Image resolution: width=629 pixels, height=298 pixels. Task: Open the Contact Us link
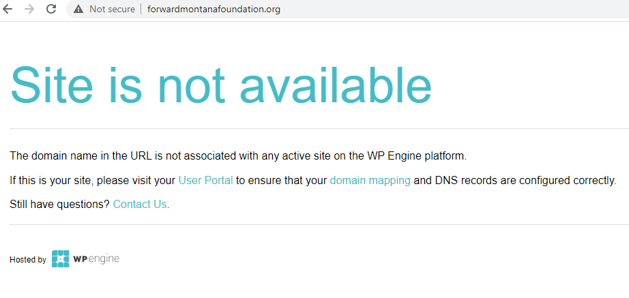pyautogui.click(x=140, y=204)
